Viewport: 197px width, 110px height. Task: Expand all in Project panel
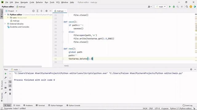click(x=38, y=11)
